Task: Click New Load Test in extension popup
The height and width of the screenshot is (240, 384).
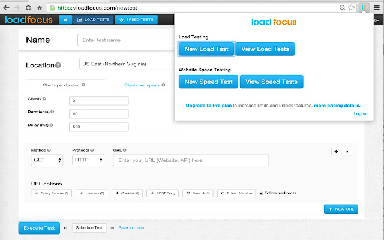Action: coord(206,49)
